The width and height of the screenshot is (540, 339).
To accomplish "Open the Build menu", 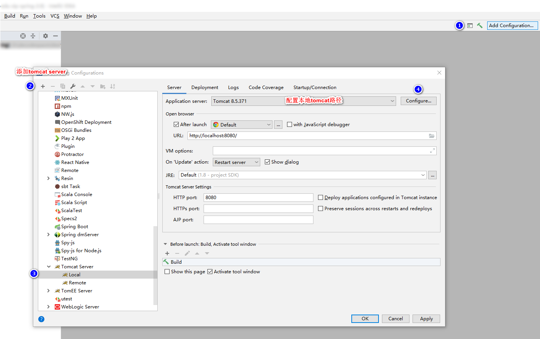I will (10, 16).
